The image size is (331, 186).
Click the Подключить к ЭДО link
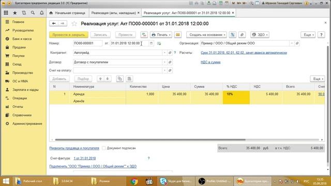[93, 166]
